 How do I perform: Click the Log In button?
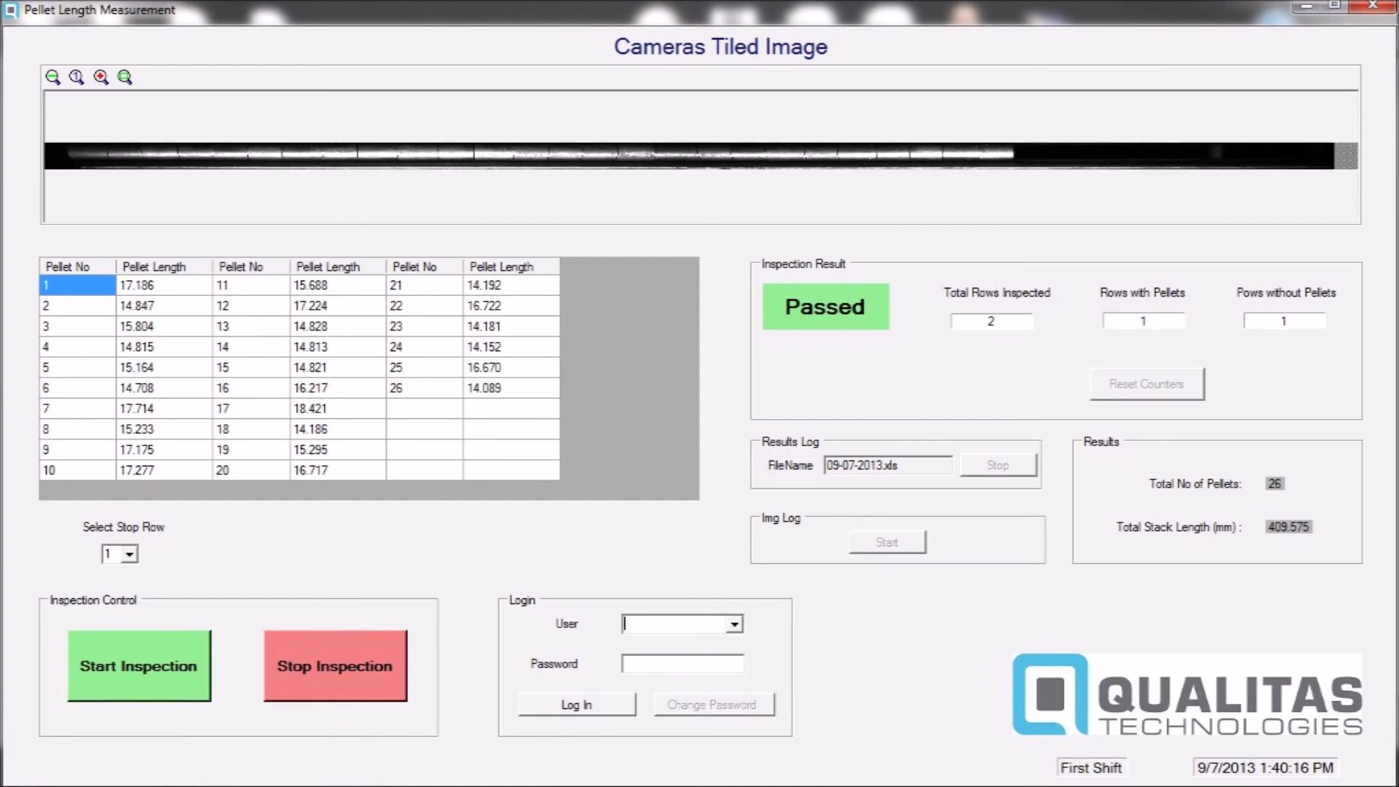[576, 705]
